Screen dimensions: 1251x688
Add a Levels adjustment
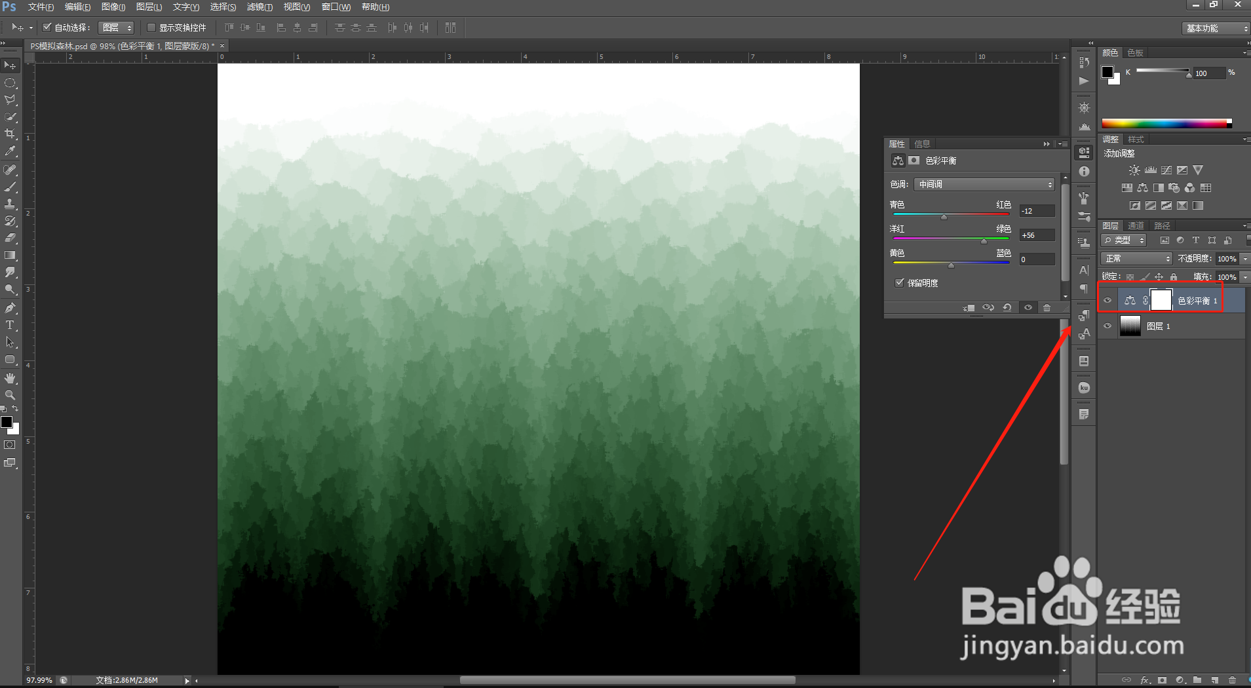(1151, 170)
